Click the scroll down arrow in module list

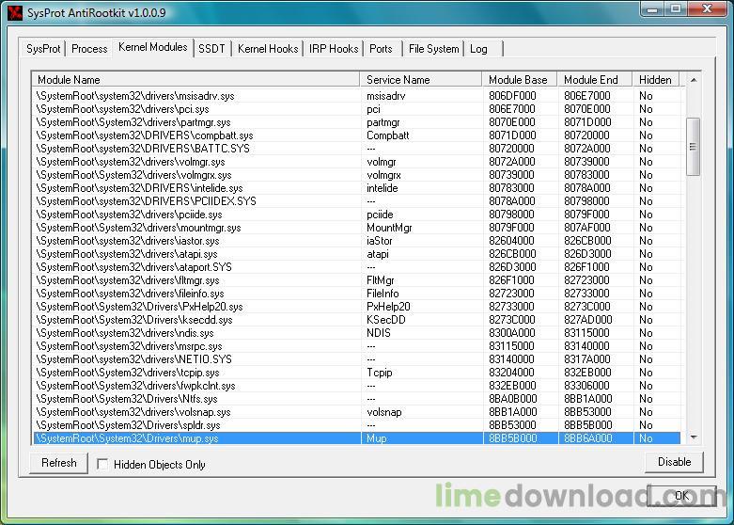pos(694,437)
